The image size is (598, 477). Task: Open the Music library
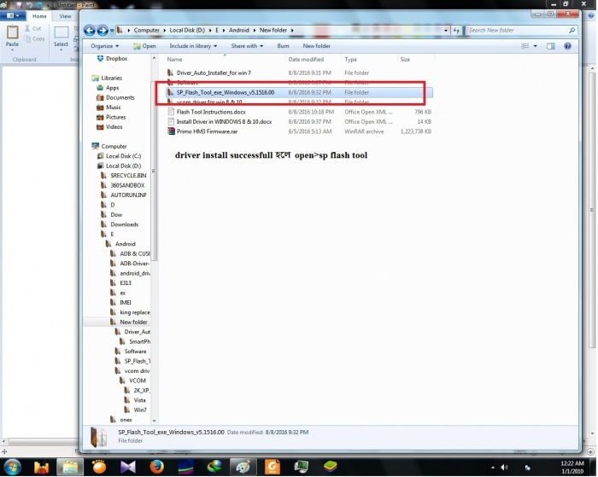(x=109, y=108)
